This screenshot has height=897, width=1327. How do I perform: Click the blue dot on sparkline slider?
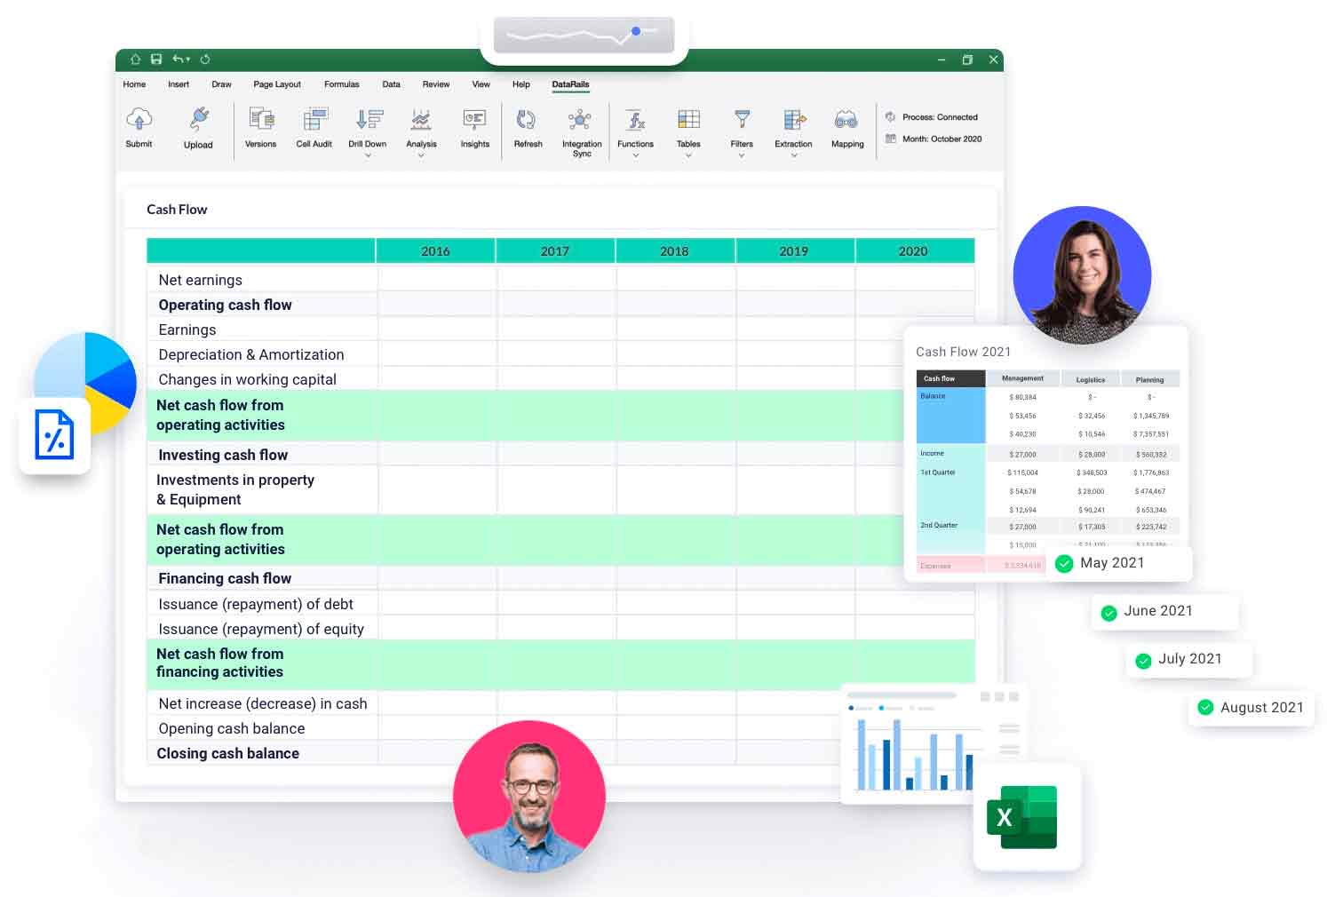point(636,31)
